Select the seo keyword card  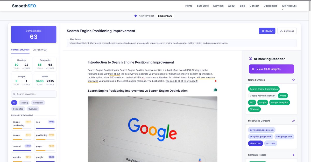[45, 125]
